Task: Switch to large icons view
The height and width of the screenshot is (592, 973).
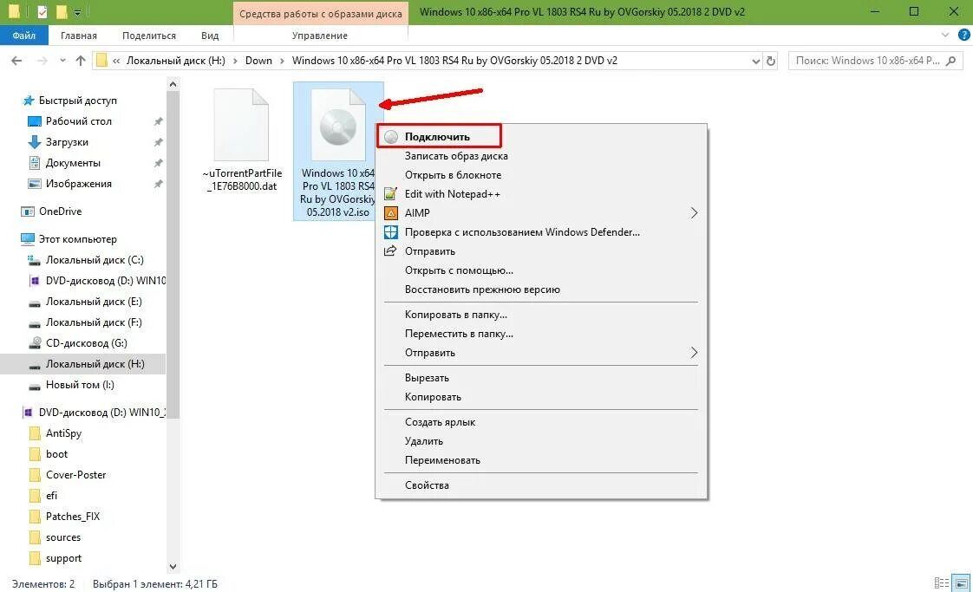Action: [x=961, y=583]
